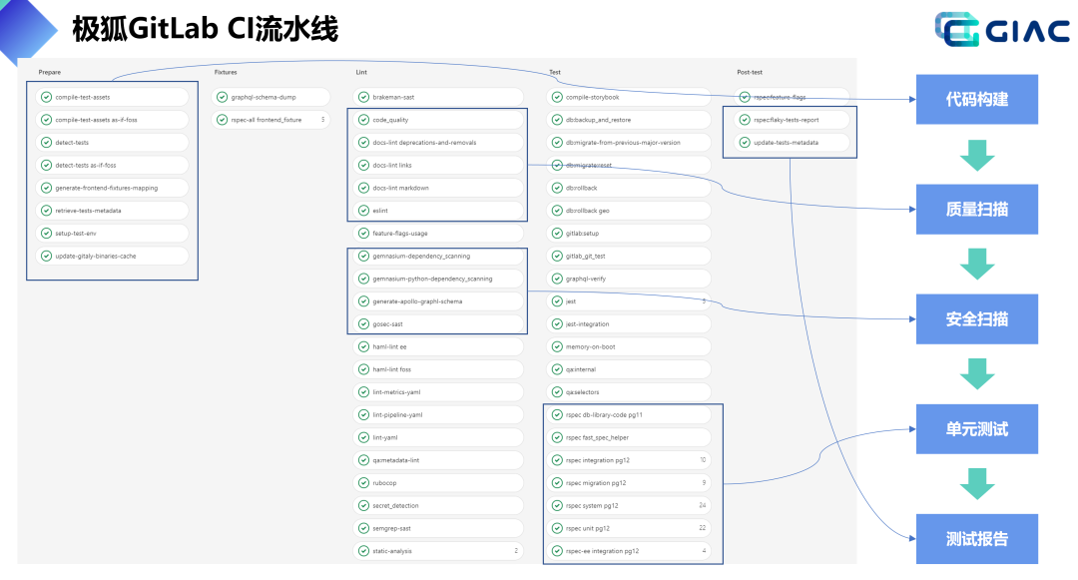Click the 测试报告 blue box

coord(977,539)
